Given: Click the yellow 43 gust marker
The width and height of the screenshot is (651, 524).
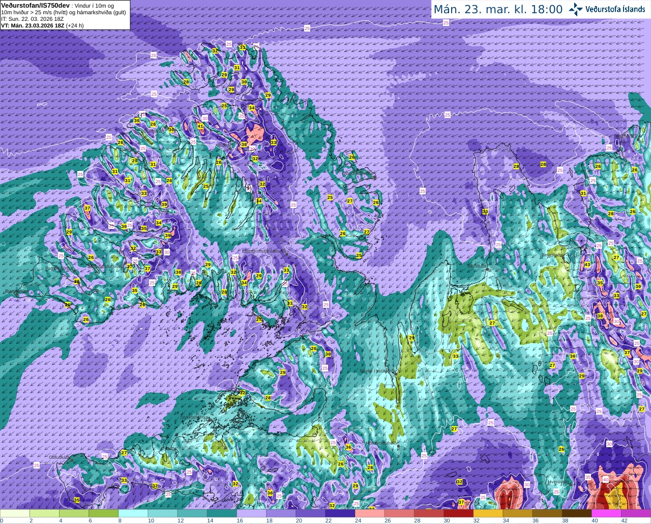Looking at the screenshot, I should (x=587, y=265).
